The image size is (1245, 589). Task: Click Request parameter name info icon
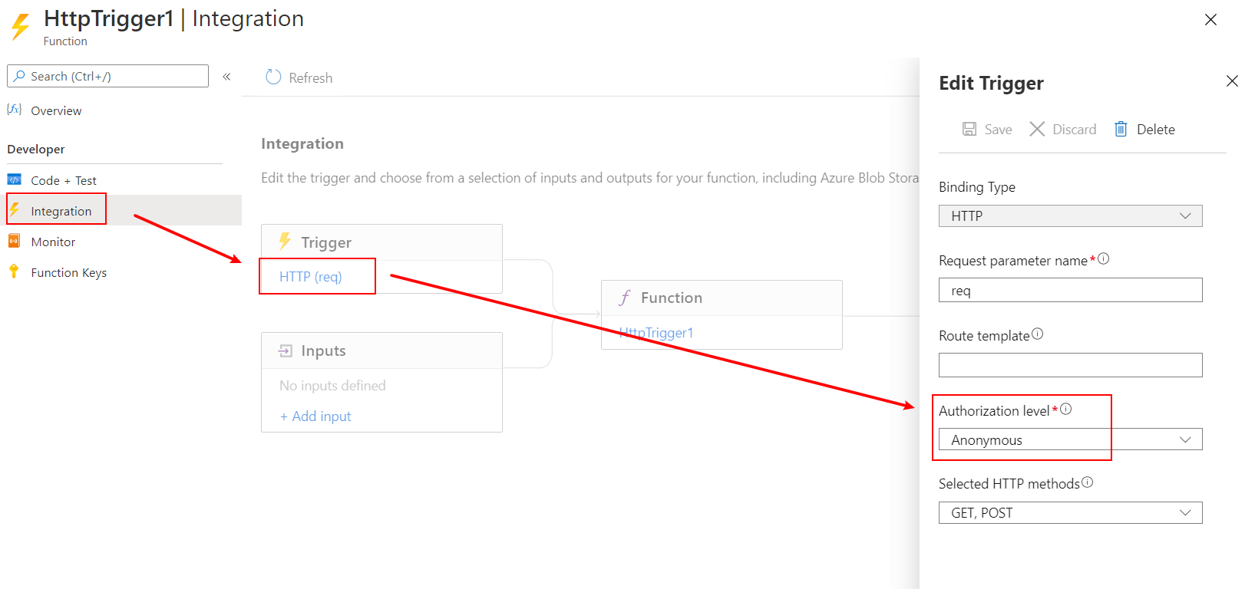pyautogui.click(x=1104, y=258)
